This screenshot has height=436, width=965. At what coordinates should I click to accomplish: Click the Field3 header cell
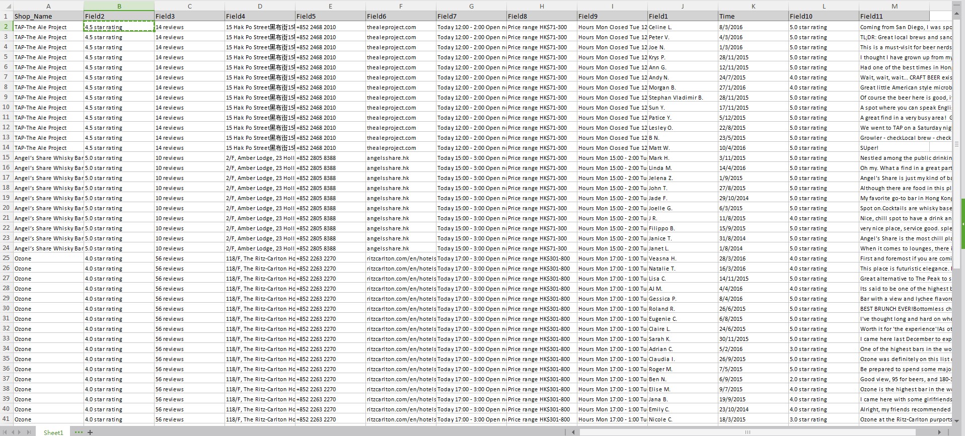(x=190, y=16)
